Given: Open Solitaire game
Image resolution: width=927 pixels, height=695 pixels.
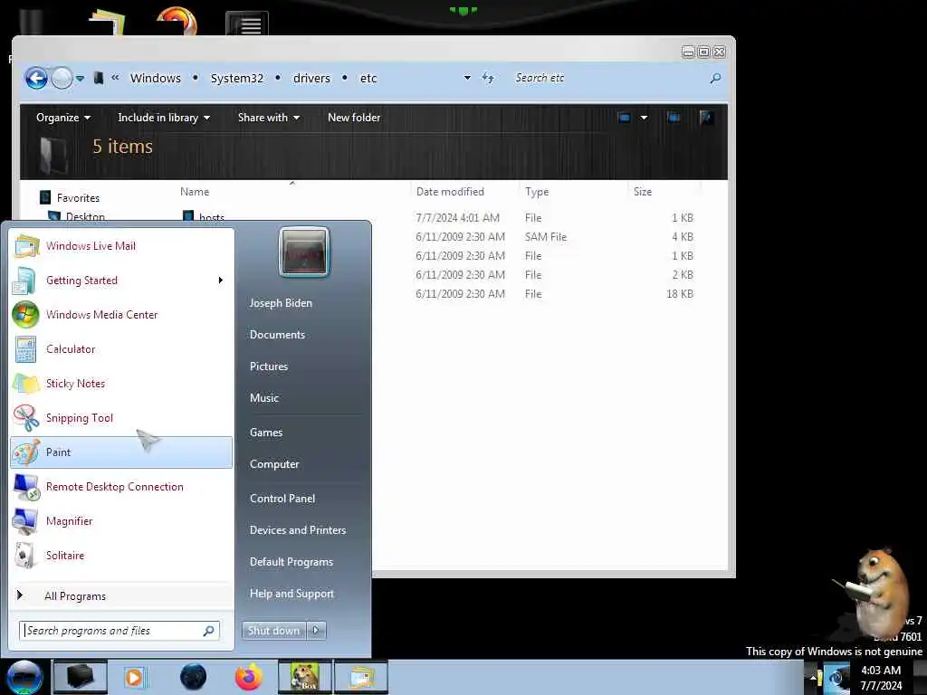Looking at the screenshot, I should tap(121, 555).
